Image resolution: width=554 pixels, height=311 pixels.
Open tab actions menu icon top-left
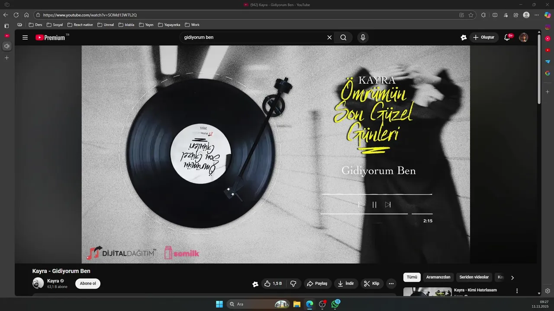pyautogui.click(x=6, y=5)
